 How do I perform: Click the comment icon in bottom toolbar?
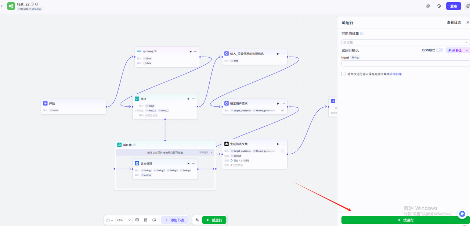click(137, 220)
